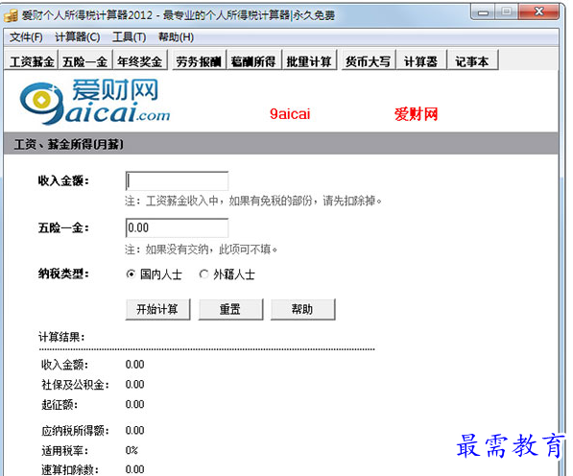573x476 pixels.
Task: Switch to the 货币大写 tab
Action: tap(368, 61)
